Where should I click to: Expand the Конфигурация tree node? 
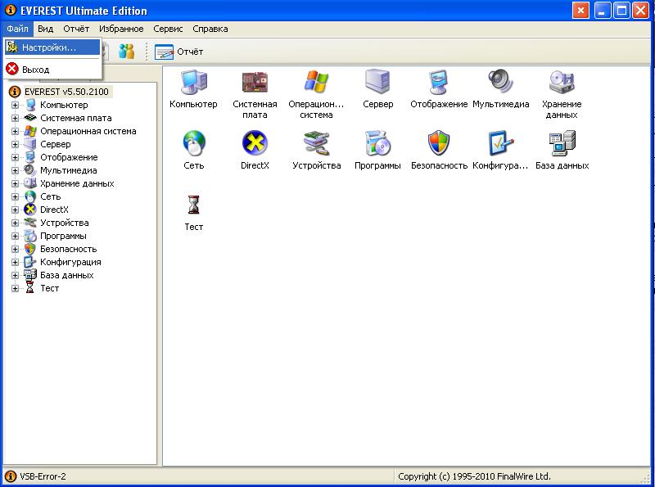pyautogui.click(x=15, y=262)
